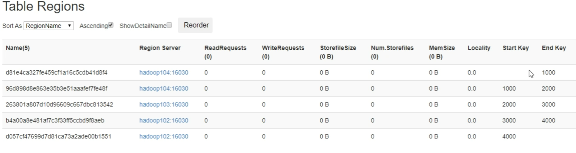
Task: Click the Start Key column header
Action: pos(516,48)
